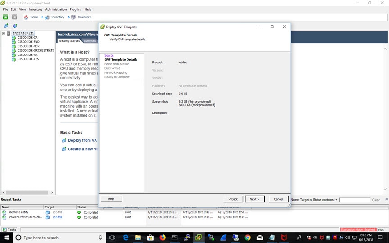Open Google Chrome from taskbar
The height and width of the screenshot is (243, 389).
(247, 238)
